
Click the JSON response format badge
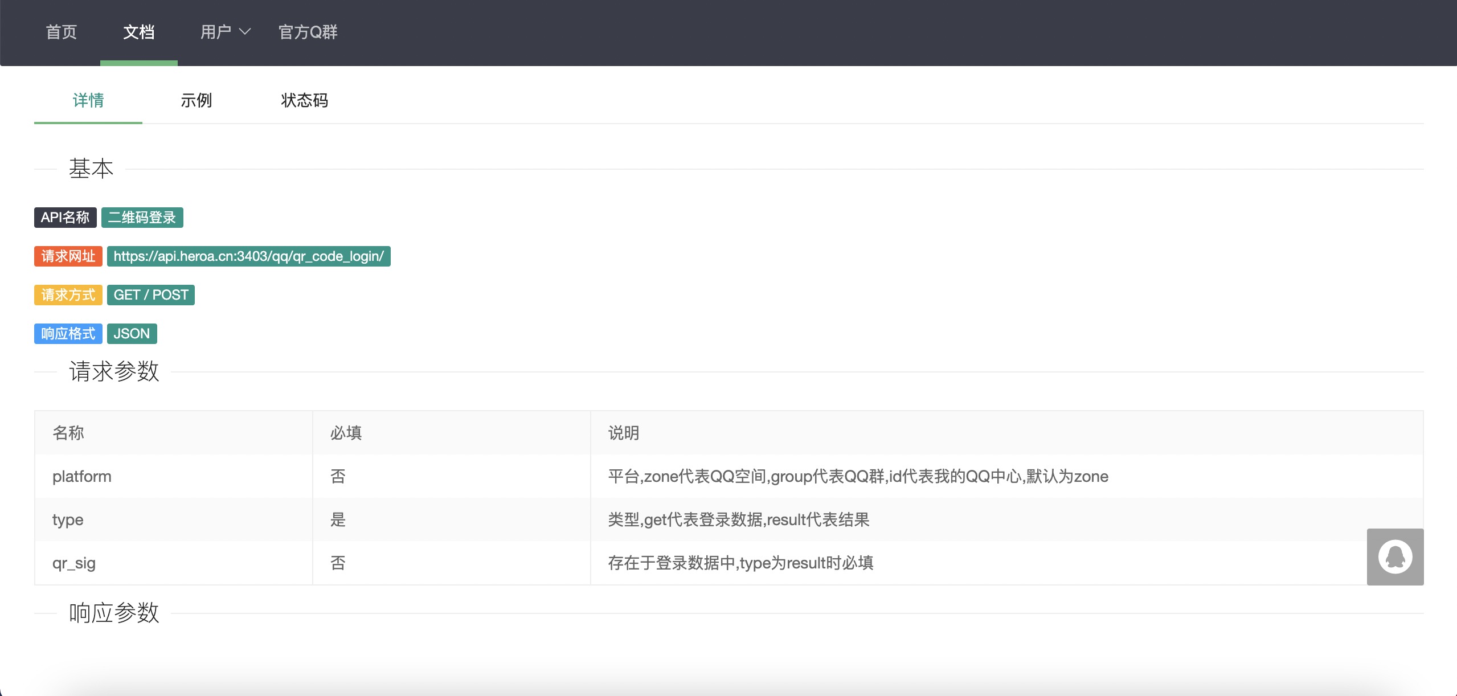[x=132, y=334]
